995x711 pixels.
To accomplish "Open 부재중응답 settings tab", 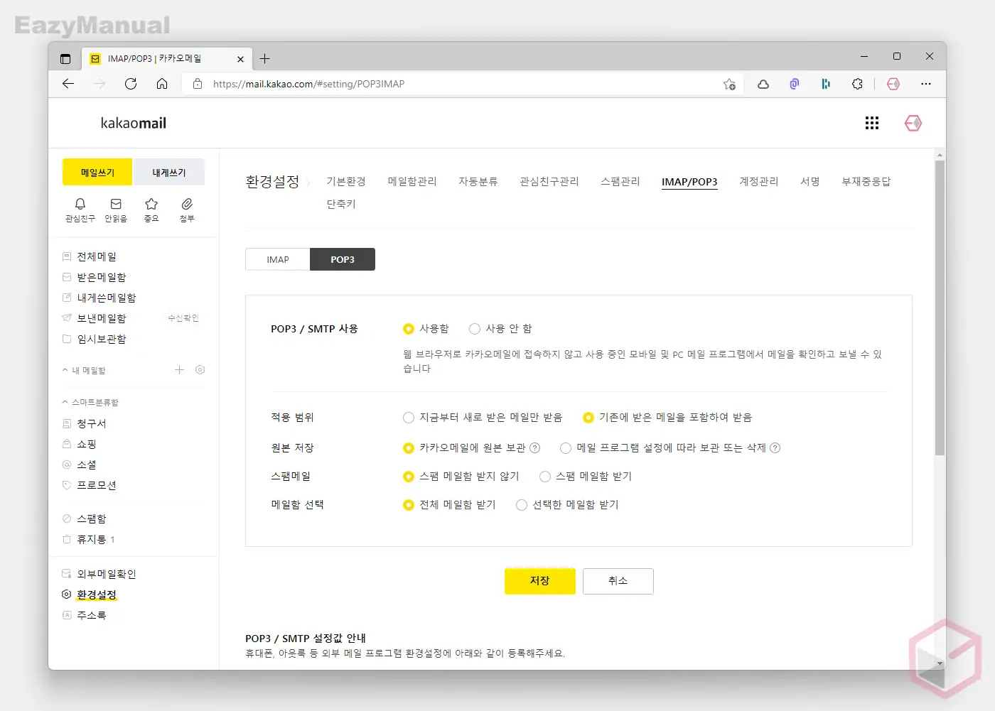I will pos(866,182).
